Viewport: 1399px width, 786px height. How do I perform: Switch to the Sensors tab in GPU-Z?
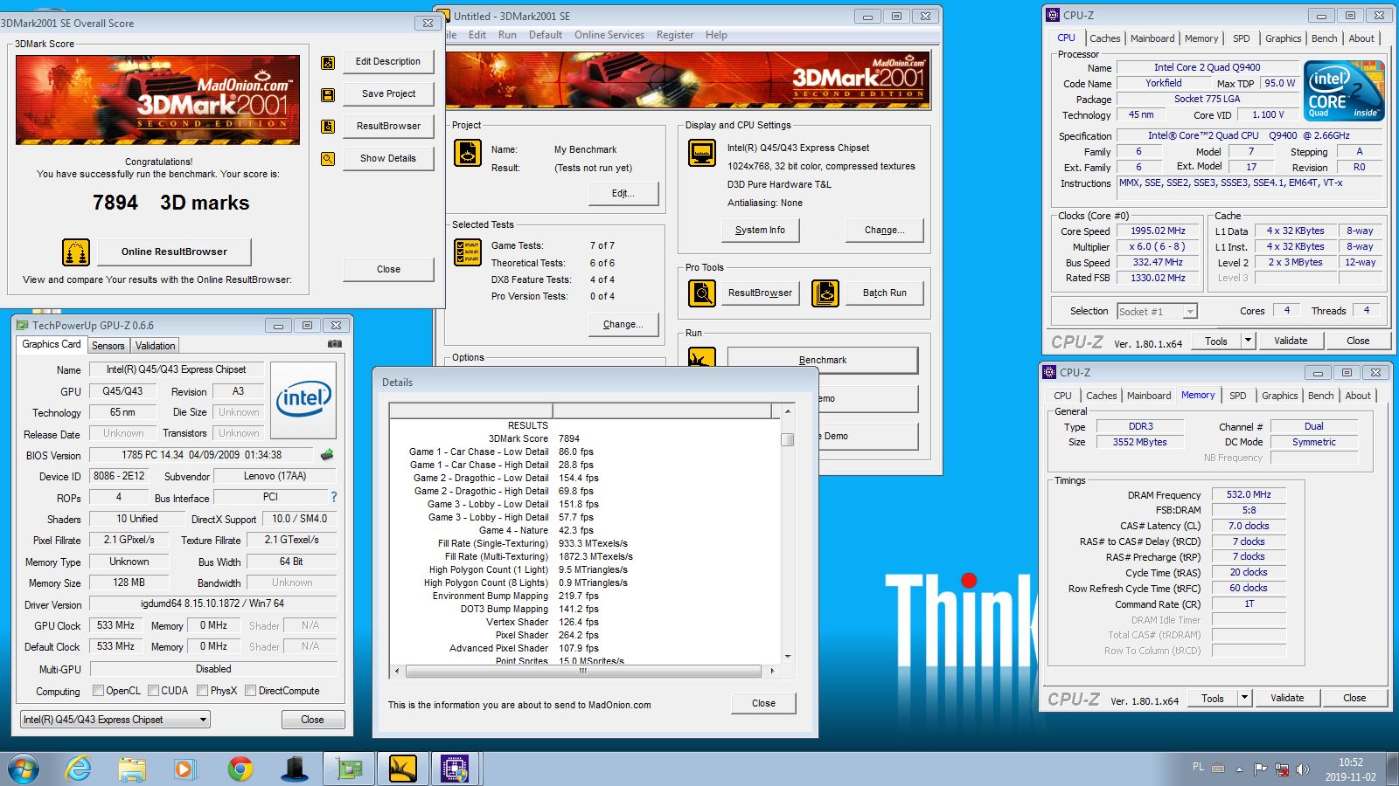point(108,346)
